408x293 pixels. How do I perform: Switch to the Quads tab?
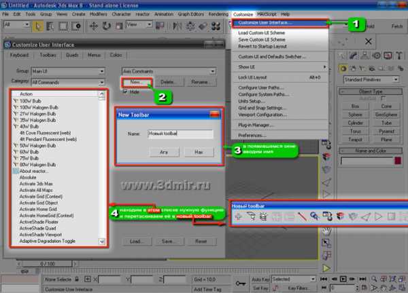(72, 55)
